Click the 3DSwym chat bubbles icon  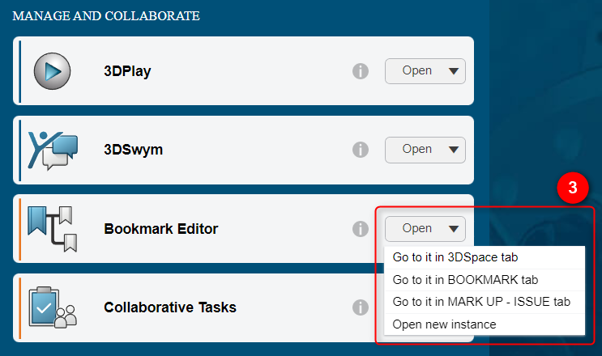coord(53,150)
